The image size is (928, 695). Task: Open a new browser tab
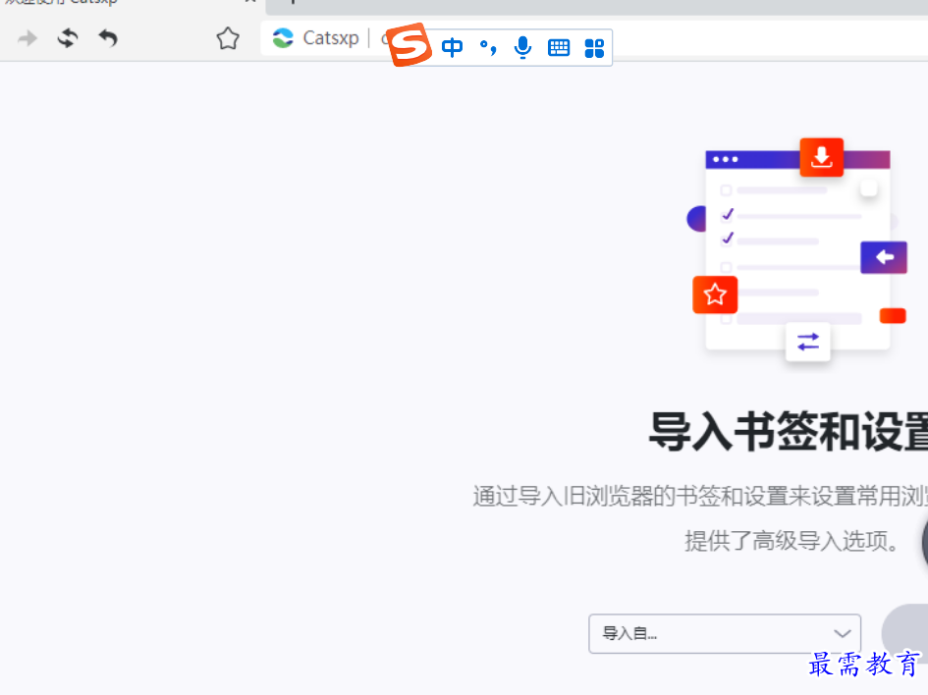tap(292, 4)
